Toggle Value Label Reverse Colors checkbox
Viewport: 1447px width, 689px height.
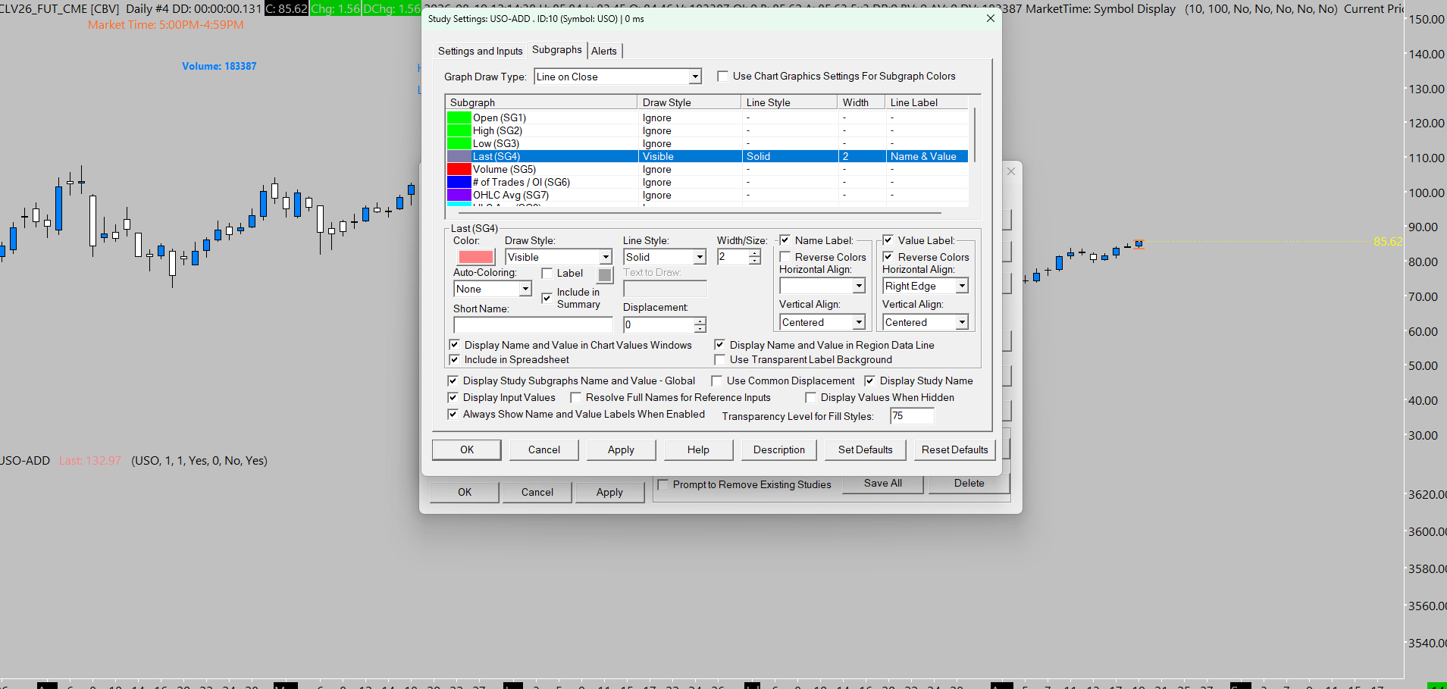[x=888, y=257]
